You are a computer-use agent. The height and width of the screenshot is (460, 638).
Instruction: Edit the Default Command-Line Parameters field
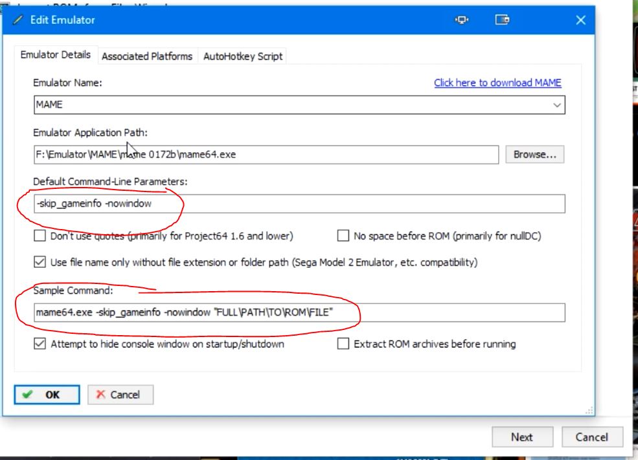point(299,204)
